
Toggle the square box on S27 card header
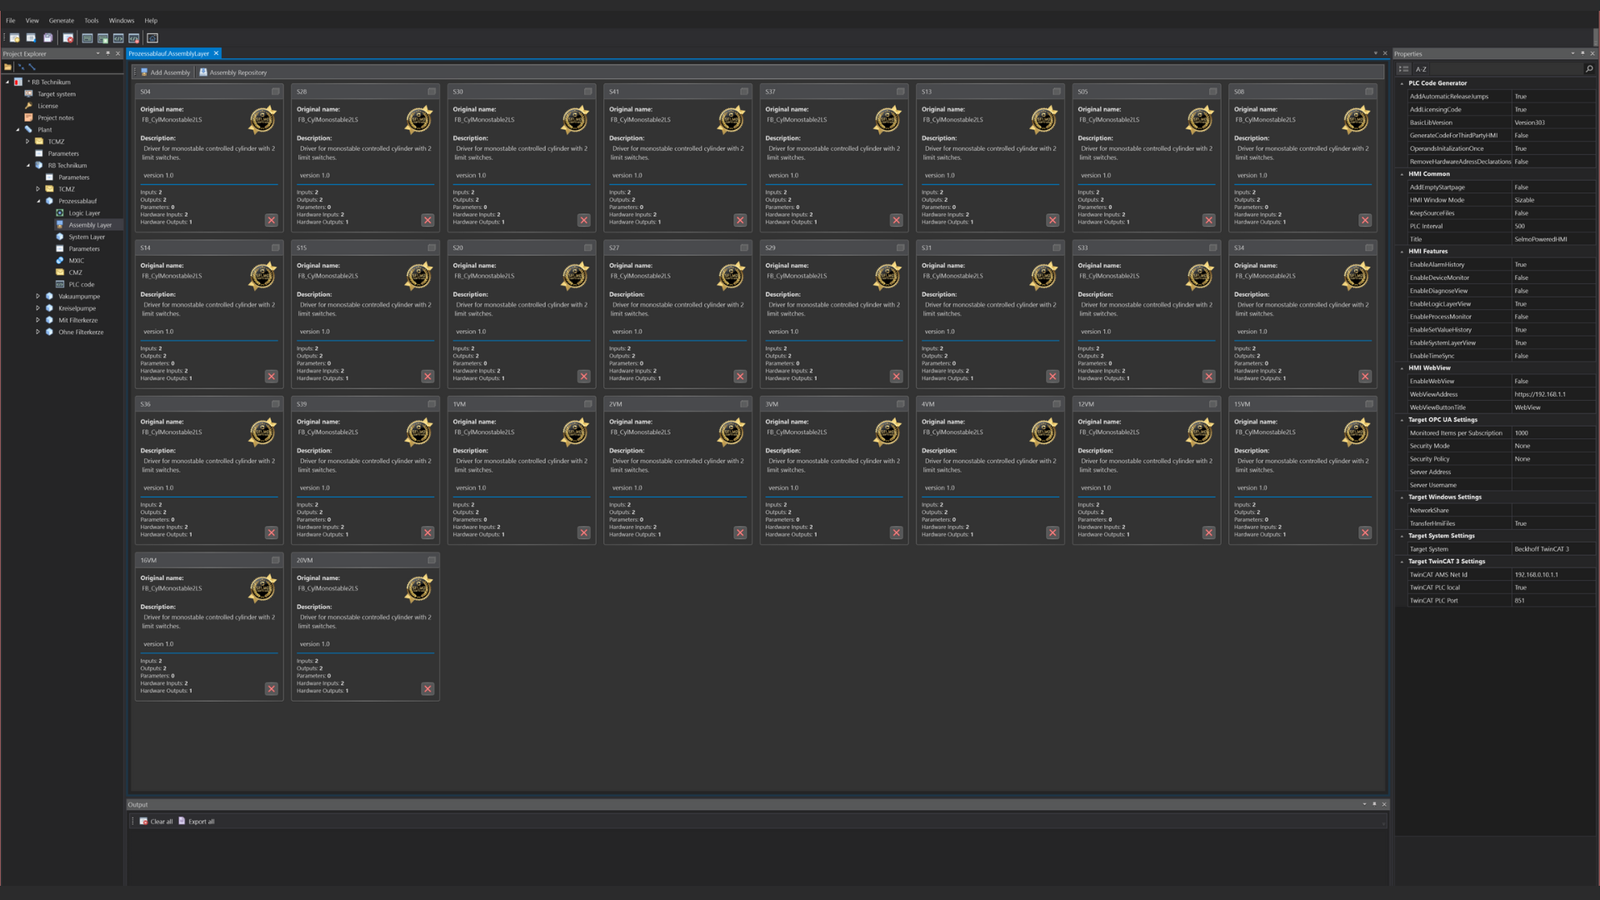[x=744, y=247]
